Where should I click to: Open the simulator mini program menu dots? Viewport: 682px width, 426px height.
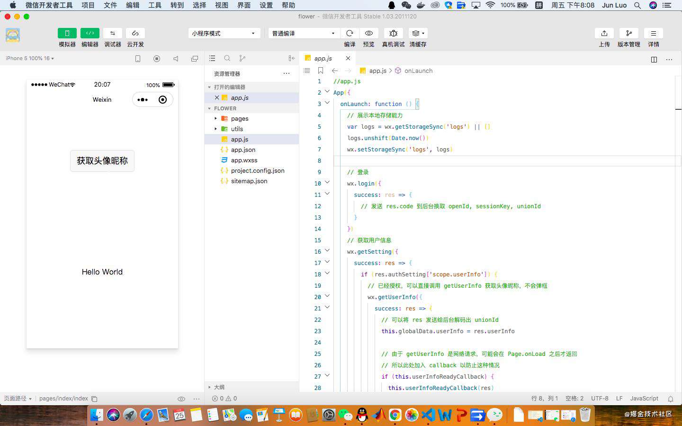point(143,99)
